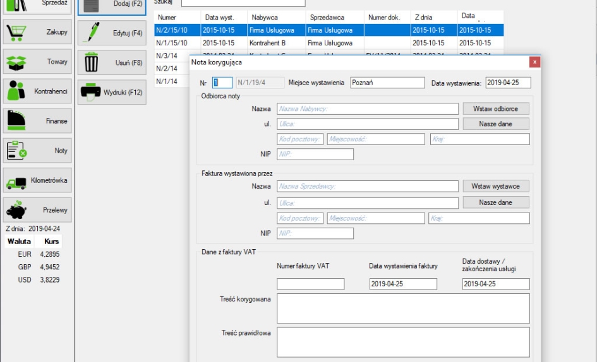Click the Wstaw odbiorce button
597x362 pixels.
pyautogui.click(x=495, y=108)
